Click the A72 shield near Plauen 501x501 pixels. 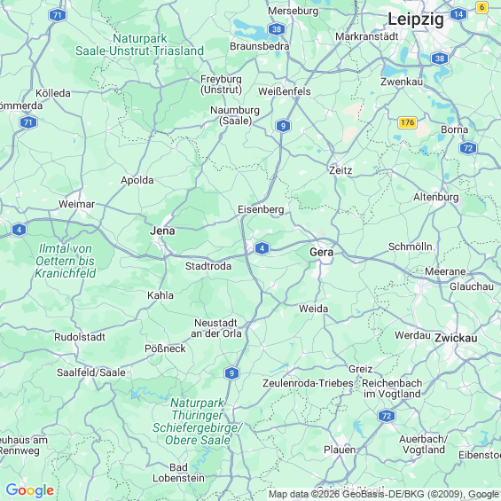(x=387, y=416)
